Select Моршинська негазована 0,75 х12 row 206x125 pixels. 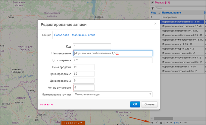183,31
